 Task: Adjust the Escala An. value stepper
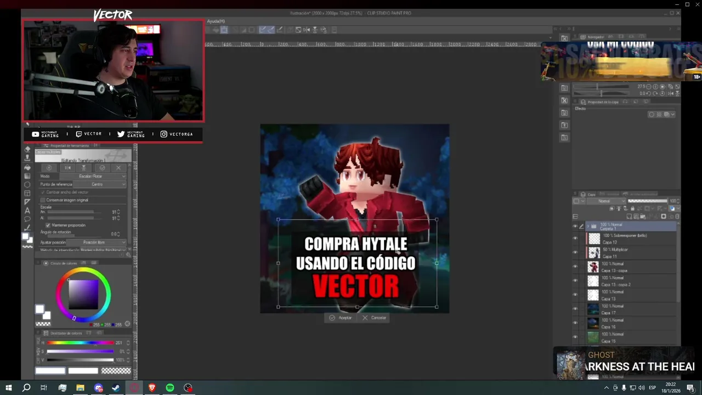coord(118,212)
